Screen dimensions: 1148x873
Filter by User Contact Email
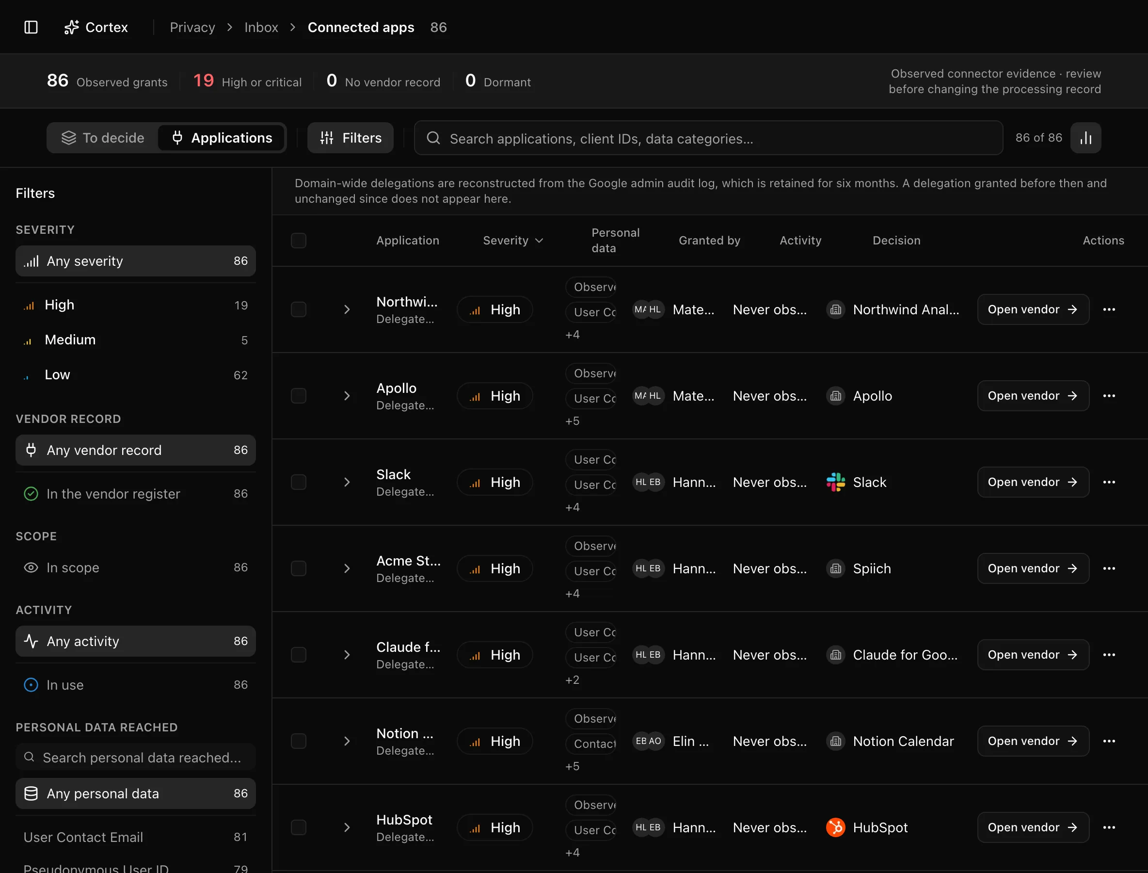pyautogui.click(x=136, y=837)
